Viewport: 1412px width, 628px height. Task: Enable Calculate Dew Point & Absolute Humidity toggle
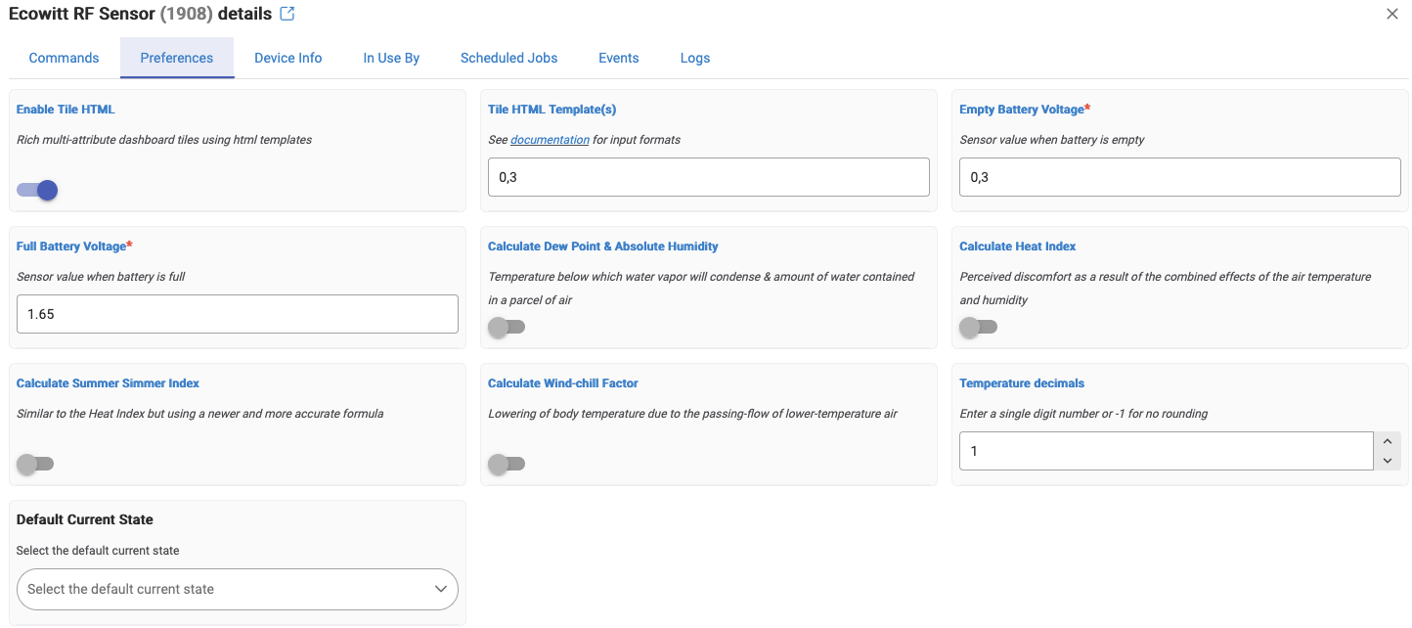507,327
